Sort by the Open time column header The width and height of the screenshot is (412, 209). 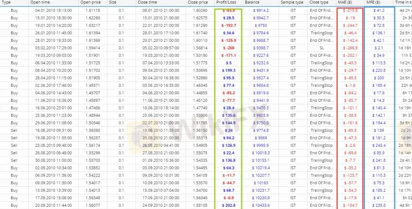(40, 2)
